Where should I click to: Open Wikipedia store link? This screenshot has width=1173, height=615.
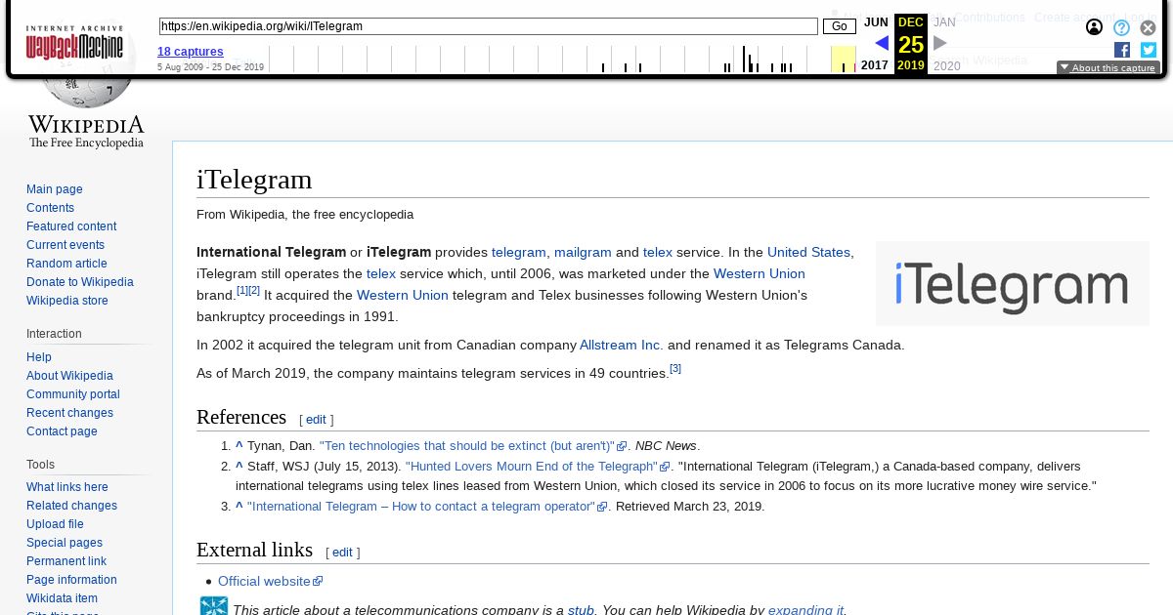67,301
